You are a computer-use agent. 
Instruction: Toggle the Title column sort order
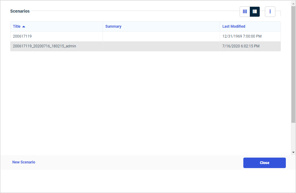click(17, 26)
